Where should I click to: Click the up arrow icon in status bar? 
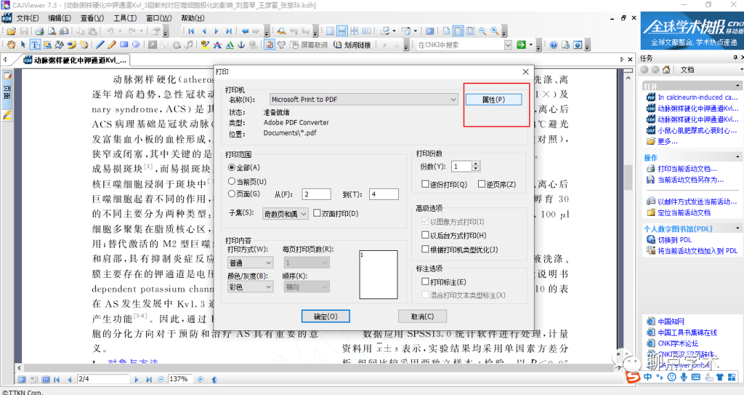tap(214, 379)
